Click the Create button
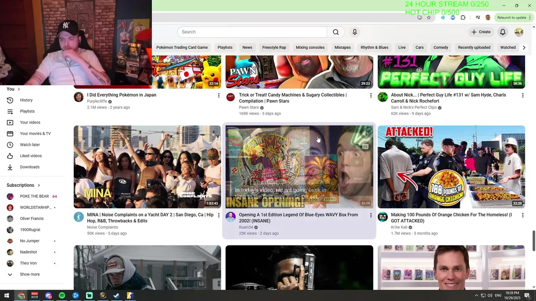 pyautogui.click(x=481, y=32)
